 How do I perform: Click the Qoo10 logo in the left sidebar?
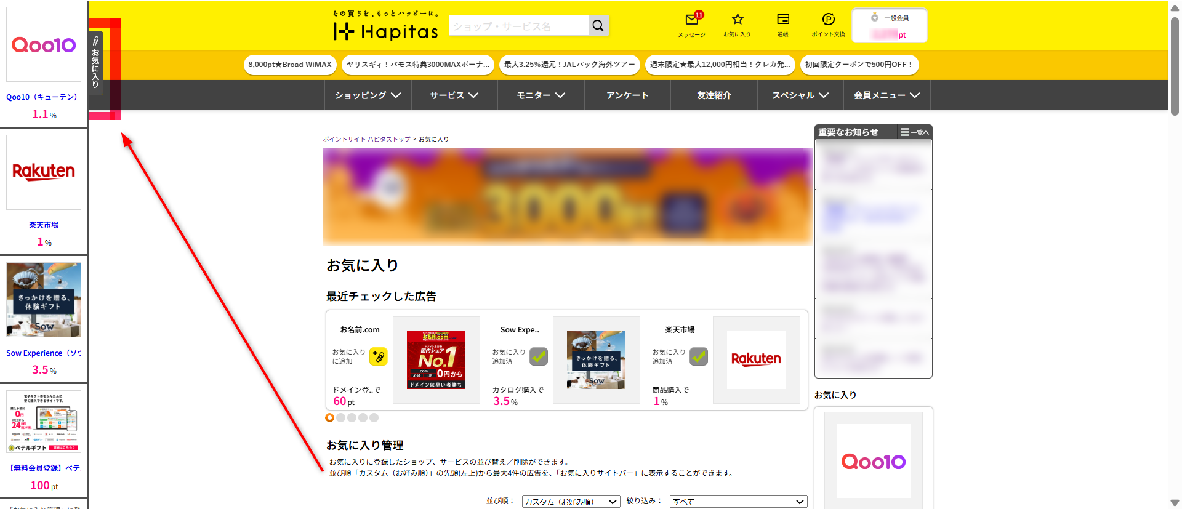coord(44,44)
